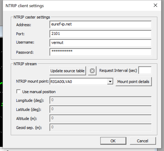This screenshot has height=151, width=164.
Task: Click the cancel-update X icon button
Action: coord(92,71)
